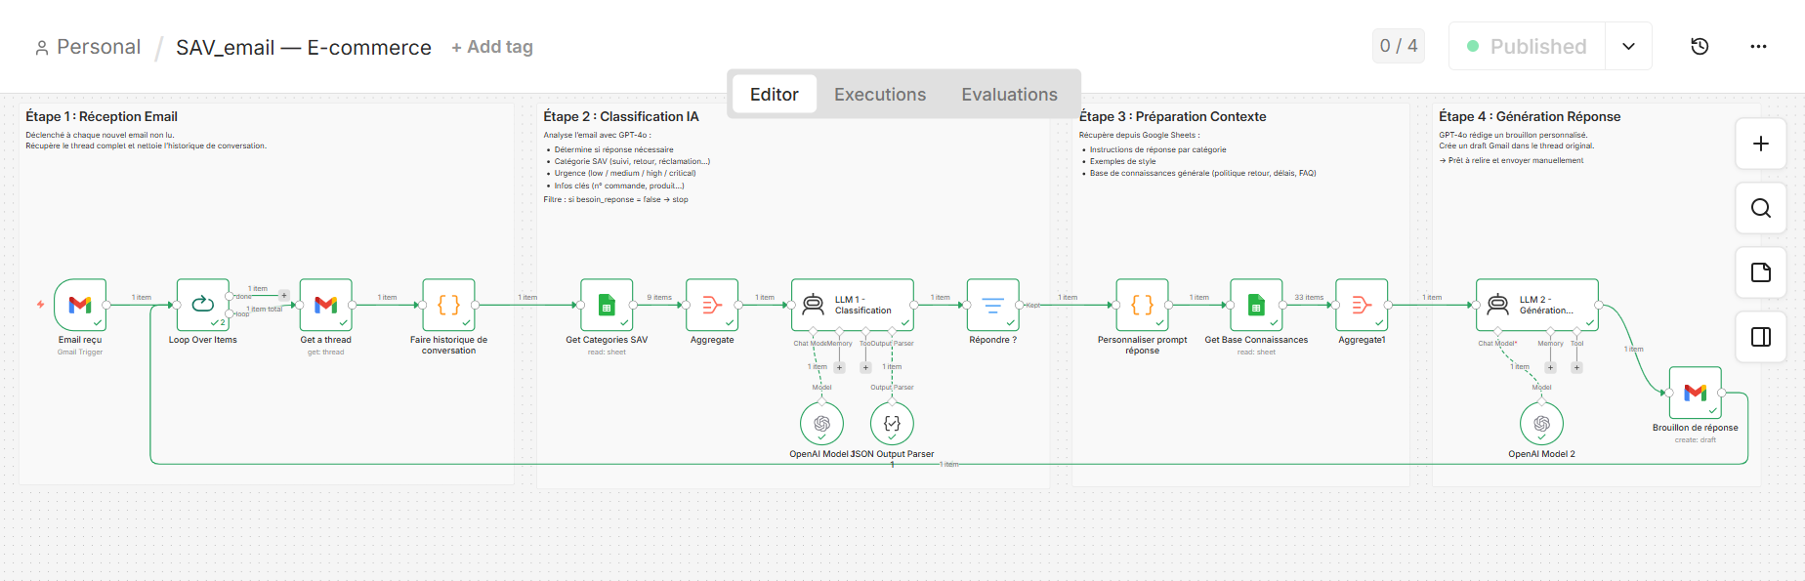Click the + Add tag button
The height and width of the screenshot is (581, 1805).
tap(492, 47)
